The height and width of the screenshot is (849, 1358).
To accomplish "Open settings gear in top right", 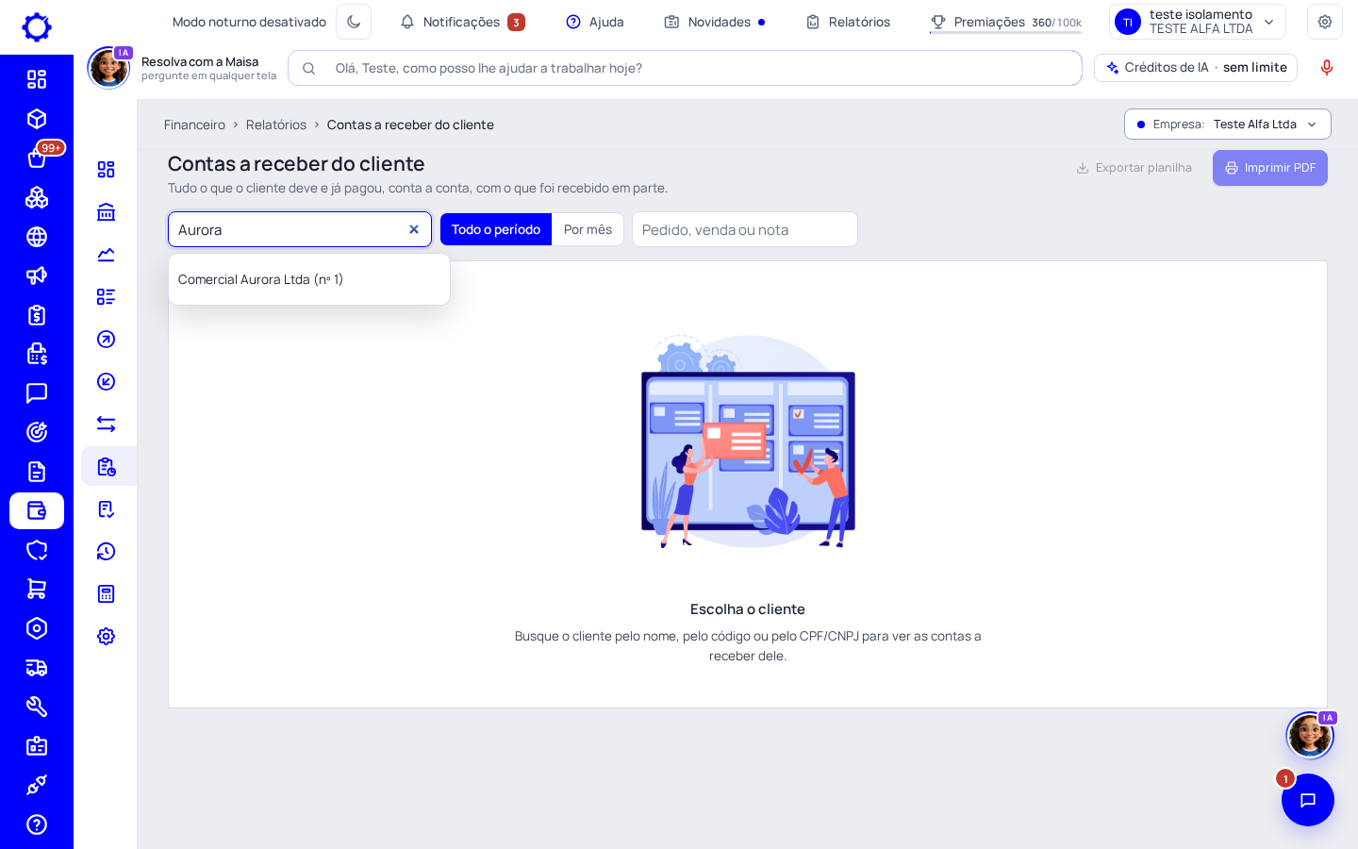I will 1325,22.
